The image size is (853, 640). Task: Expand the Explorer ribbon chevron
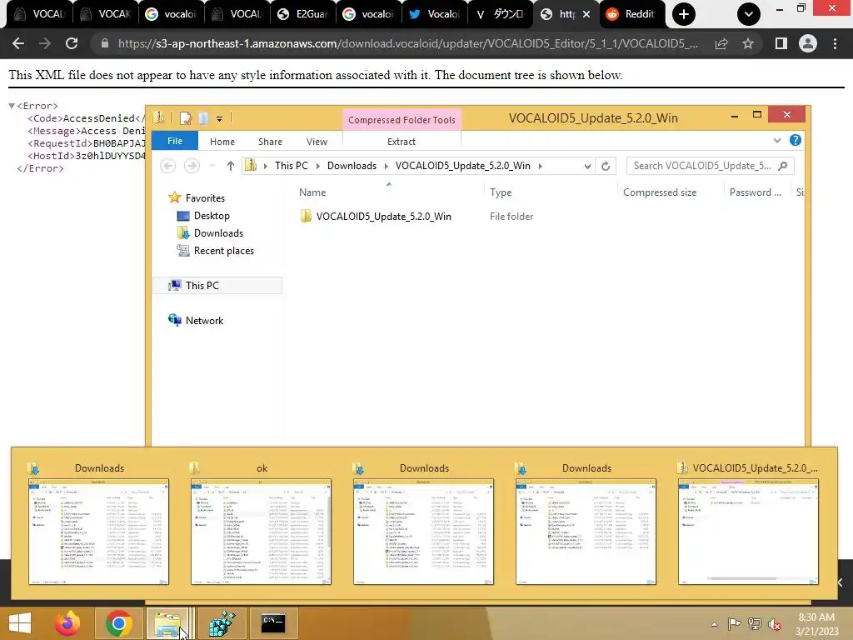pyautogui.click(x=777, y=140)
